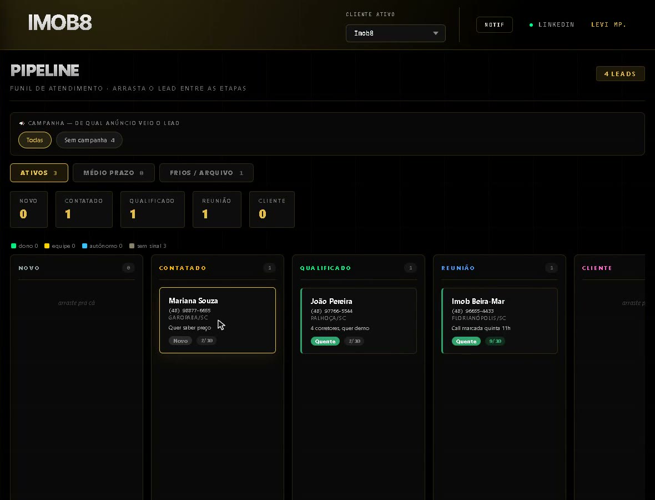Switch to the FRIOS / ARQUIVO tab
This screenshot has height=500, width=655.
pyautogui.click(x=206, y=173)
